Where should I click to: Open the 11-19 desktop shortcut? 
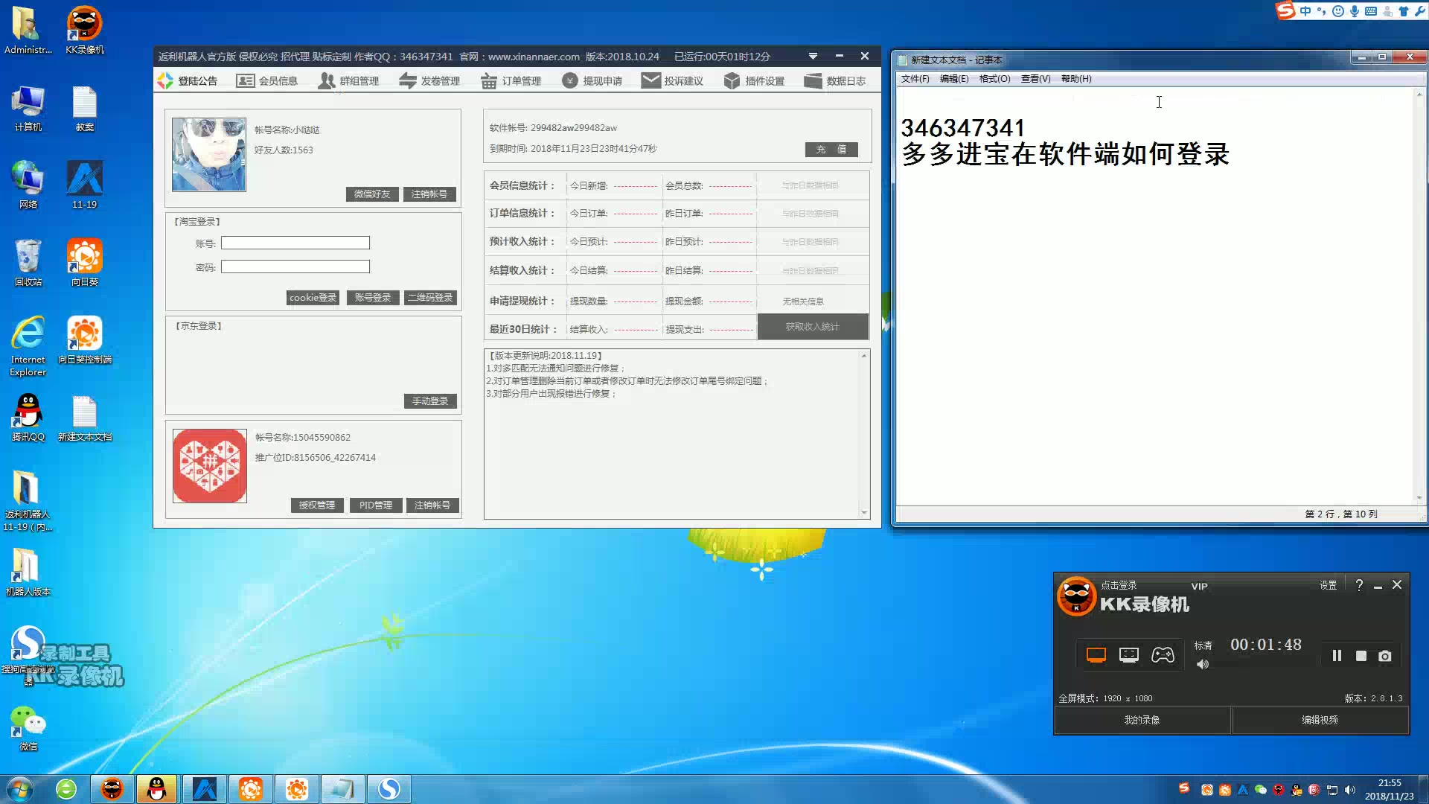coord(85,185)
